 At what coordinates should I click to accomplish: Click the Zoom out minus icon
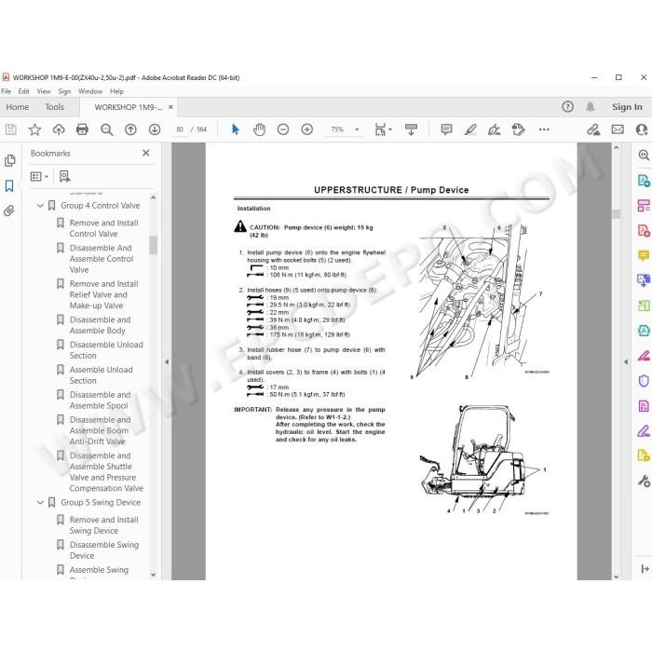click(283, 129)
